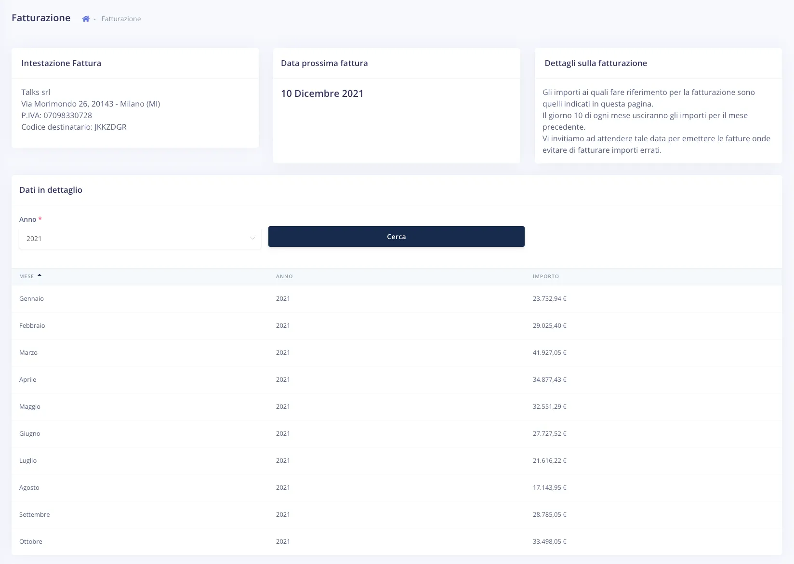
Task: Click the Ottobre month cell
Action: [x=31, y=541]
